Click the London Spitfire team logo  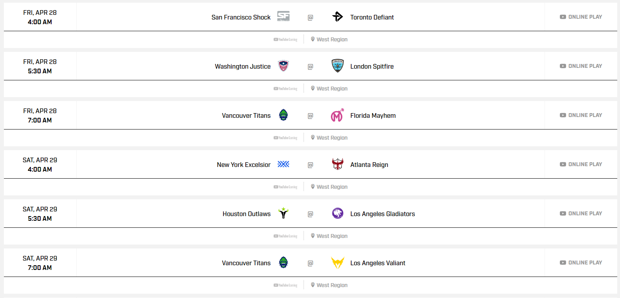[x=338, y=66]
